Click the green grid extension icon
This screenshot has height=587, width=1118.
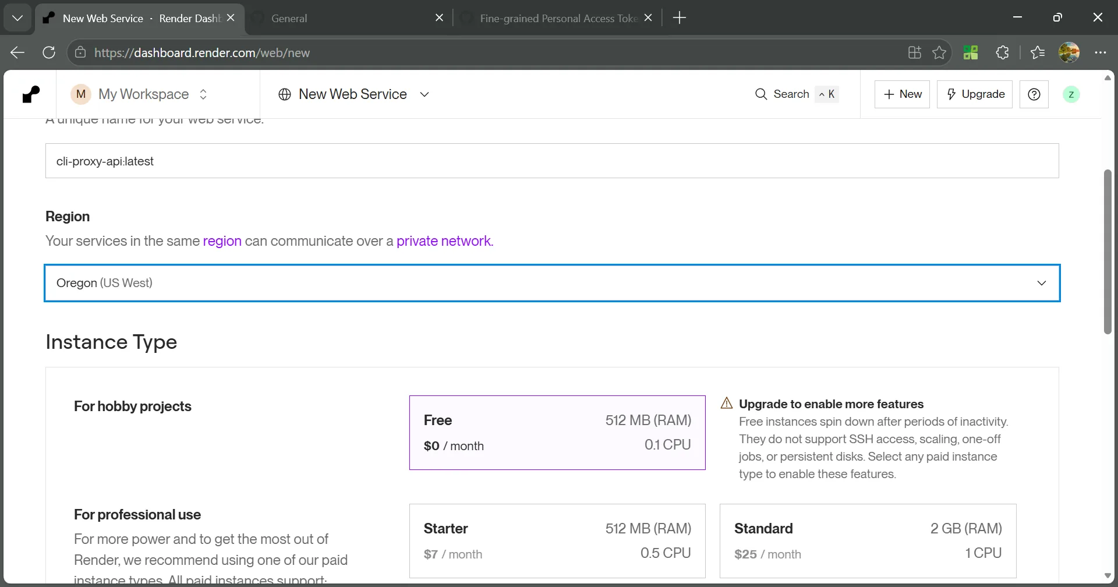click(971, 53)
